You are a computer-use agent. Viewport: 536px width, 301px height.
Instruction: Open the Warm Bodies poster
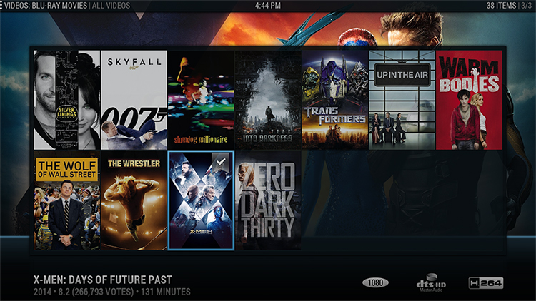(469, 100)
